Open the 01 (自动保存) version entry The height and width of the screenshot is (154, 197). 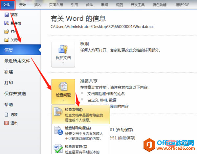121,130
